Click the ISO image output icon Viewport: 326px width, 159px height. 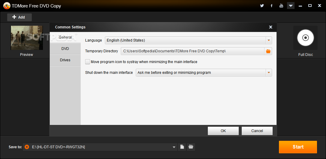tap(182, 147)
